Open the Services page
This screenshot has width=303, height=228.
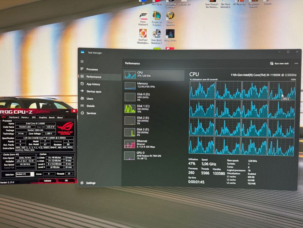coord(91,113)
